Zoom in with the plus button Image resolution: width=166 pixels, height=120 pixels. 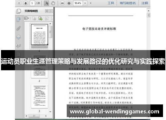click(x=69, y=3)
